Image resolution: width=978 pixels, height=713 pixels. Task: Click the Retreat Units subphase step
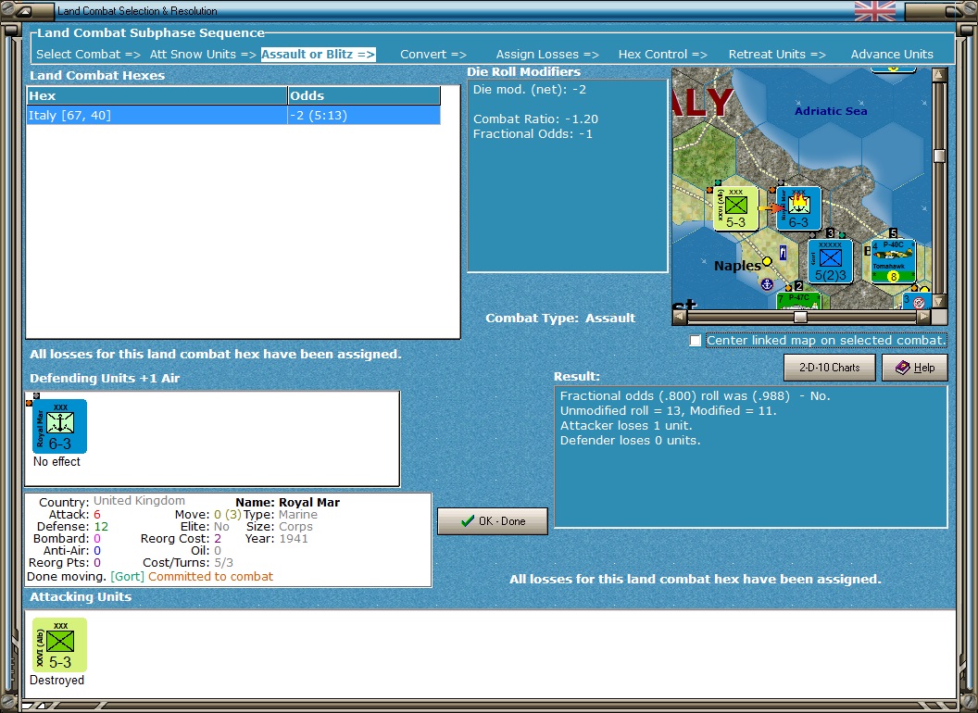coord(776,55)
